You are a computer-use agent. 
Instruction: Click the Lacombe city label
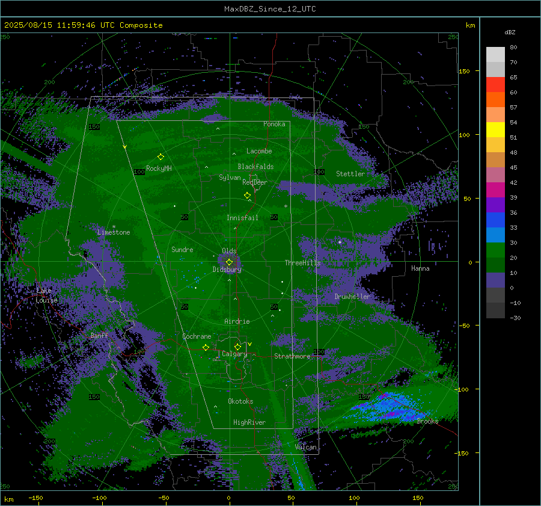(259, 151)
